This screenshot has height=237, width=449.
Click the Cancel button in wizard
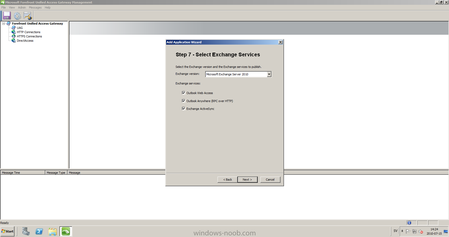[x=270, y=180]
